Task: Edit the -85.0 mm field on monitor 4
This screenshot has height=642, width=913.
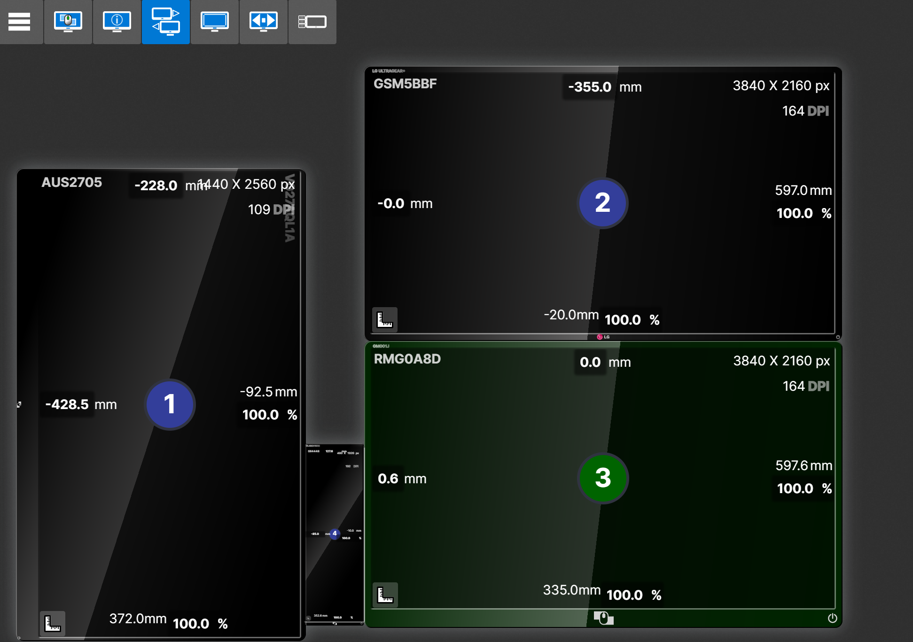Action: tap(315, 534)
